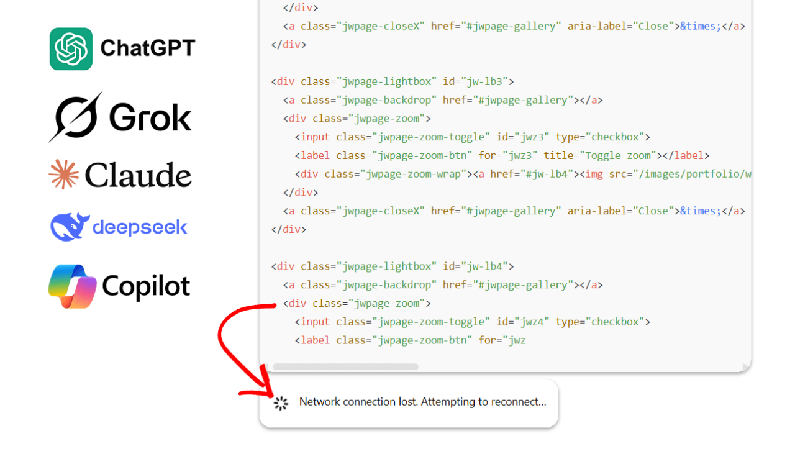Screen dimensions: 795x454
Task: Click the red curved arrow's arrowhead
Action: pos(266,389)
